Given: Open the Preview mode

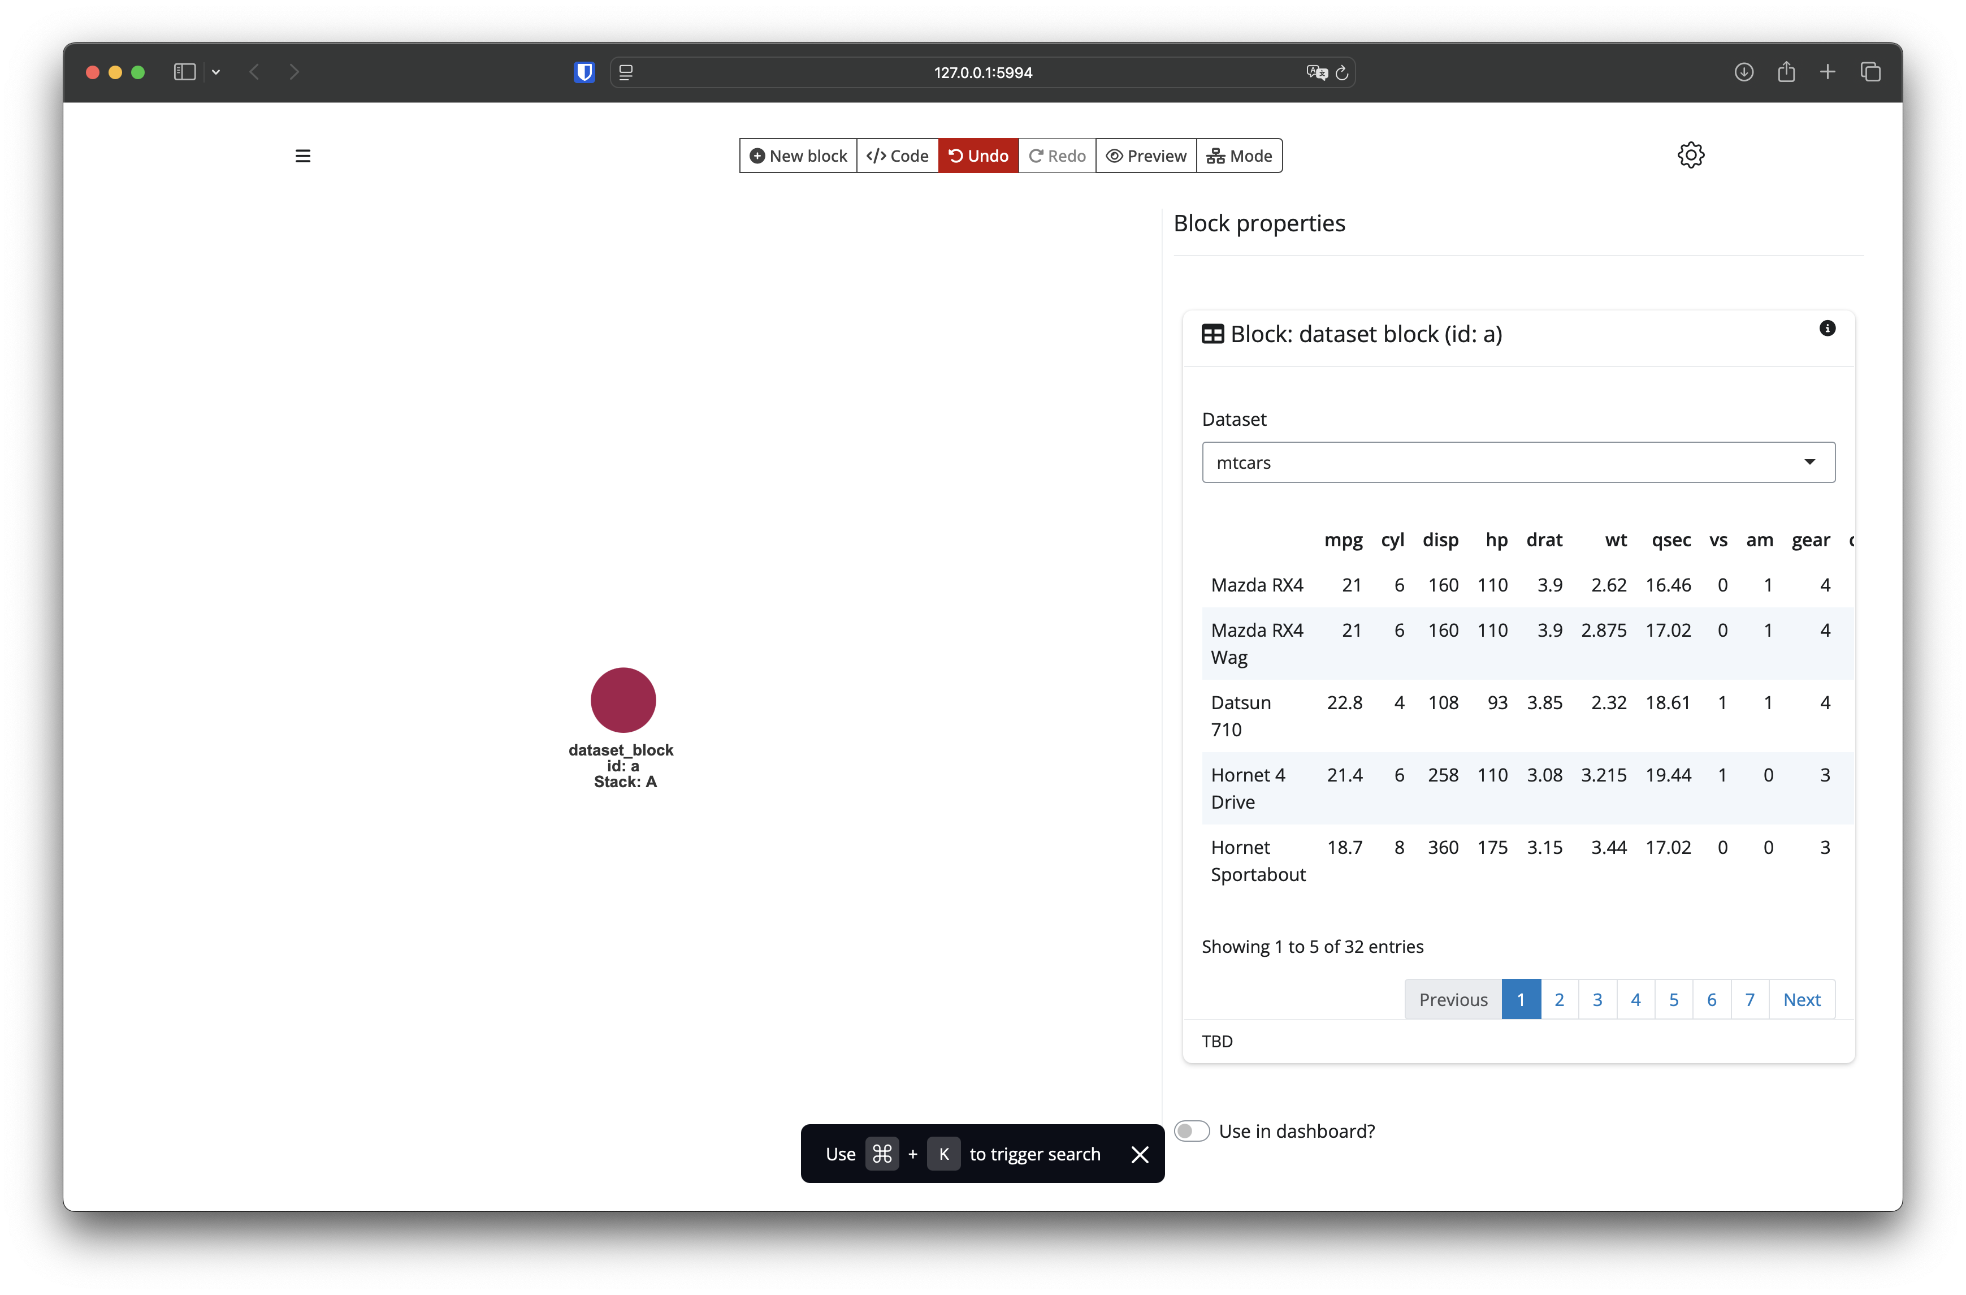Looking at the screenshot, I should [1146, 156].
